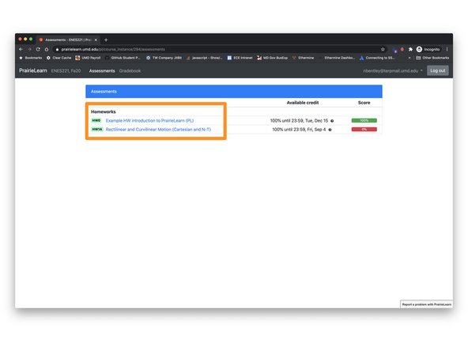Click the info icon beside Tue, Dec 15
This screenshot has height=351, width=468.
point(332,121)
